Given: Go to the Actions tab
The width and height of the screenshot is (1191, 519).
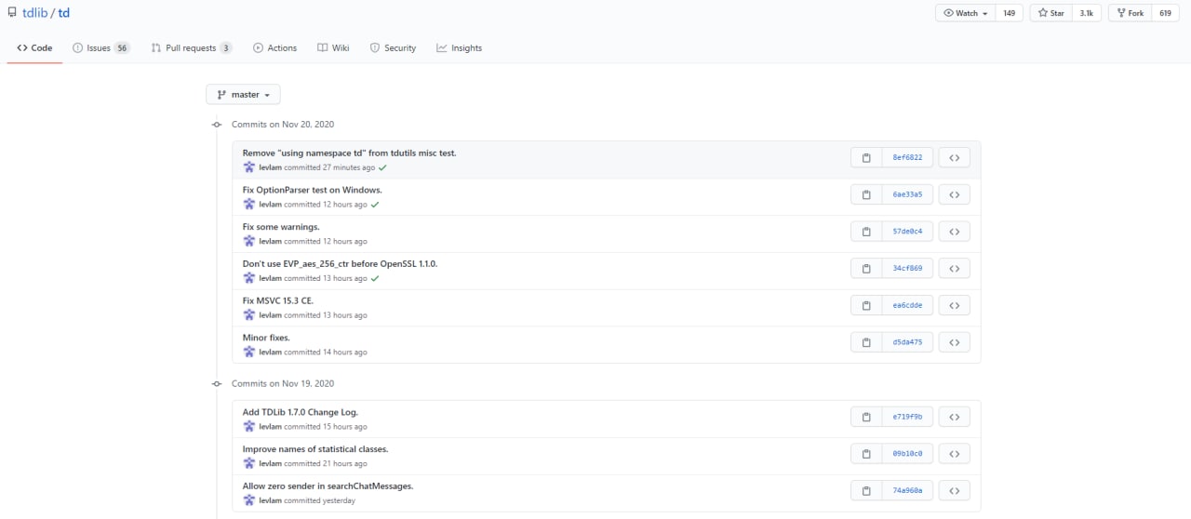Looking at the screenshot, I should coord(274,47).
